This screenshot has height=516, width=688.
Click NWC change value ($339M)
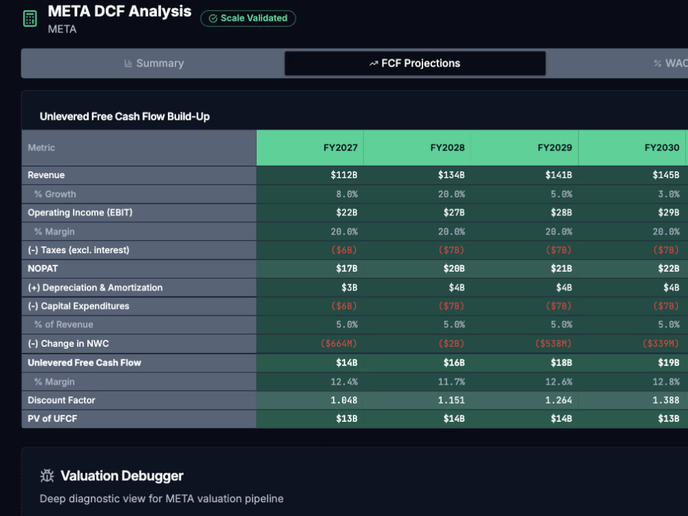660,343
